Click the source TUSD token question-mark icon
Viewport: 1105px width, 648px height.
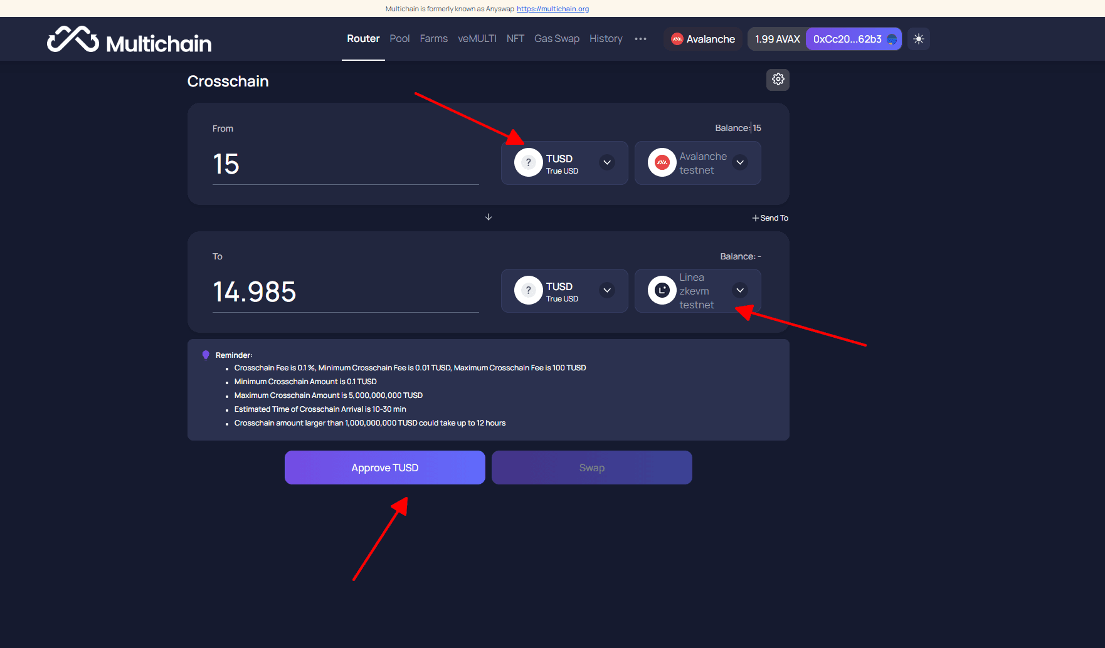pos(529,163)
